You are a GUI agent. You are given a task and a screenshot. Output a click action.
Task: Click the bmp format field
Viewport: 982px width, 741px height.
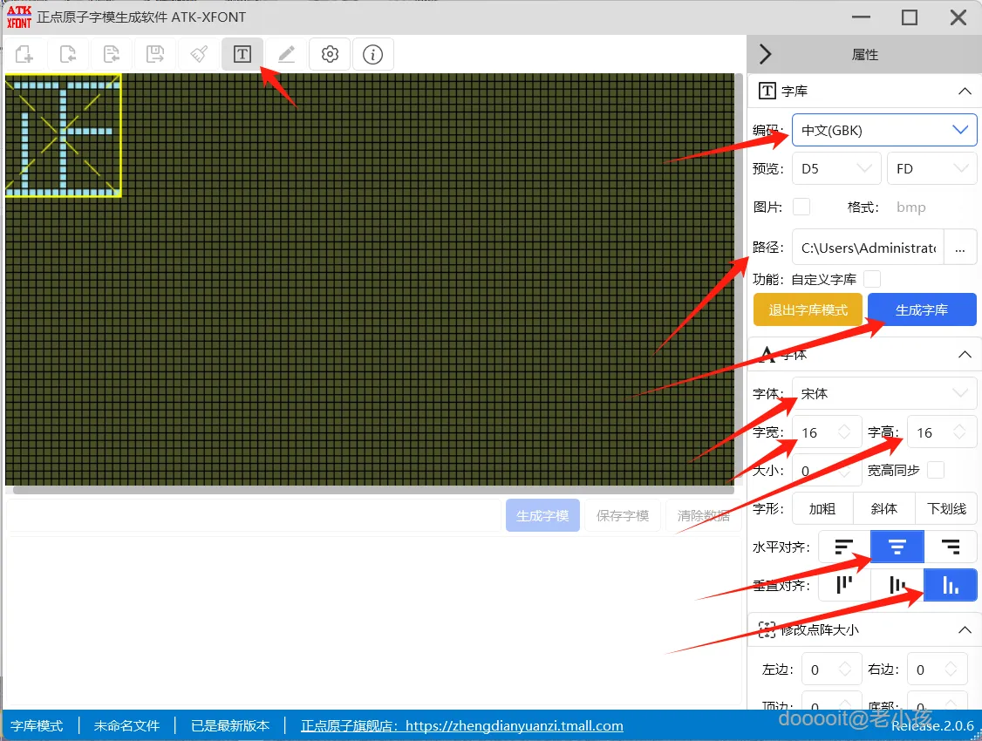911,207
